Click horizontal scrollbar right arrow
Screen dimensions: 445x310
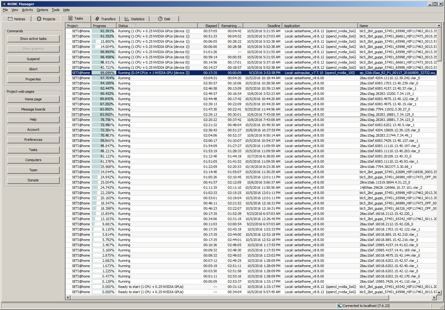pos(434,297)
